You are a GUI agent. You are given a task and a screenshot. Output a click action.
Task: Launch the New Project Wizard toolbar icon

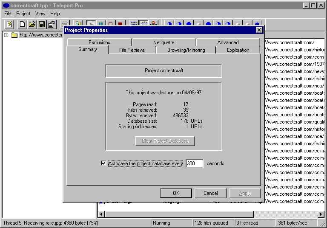click(x=9, y=24)
